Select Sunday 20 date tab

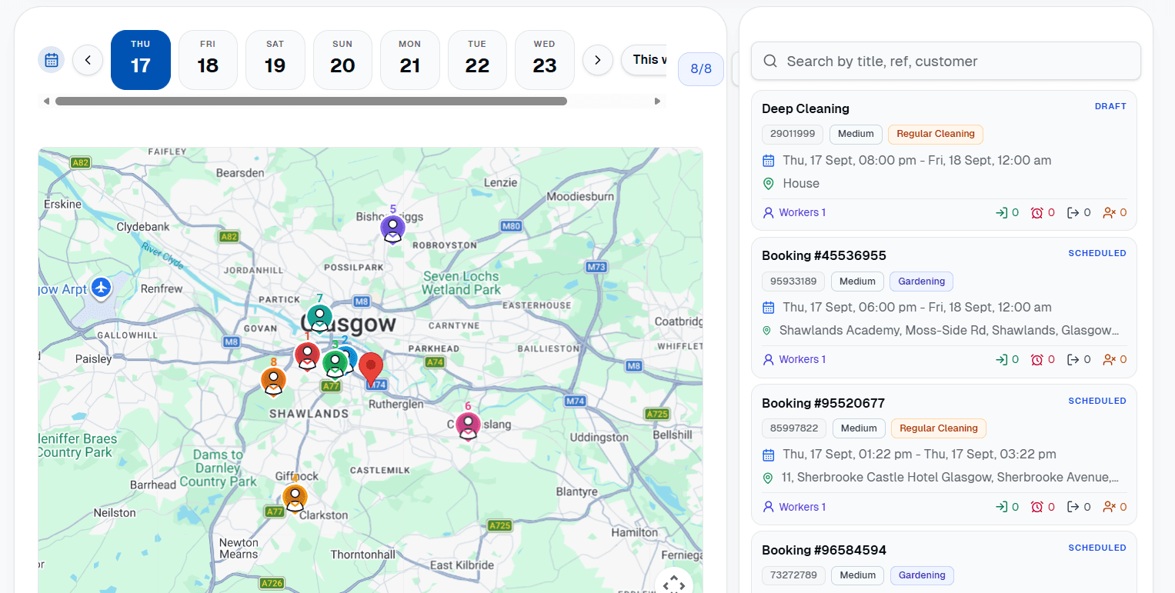pyautogui.click(x=342, y=60)
